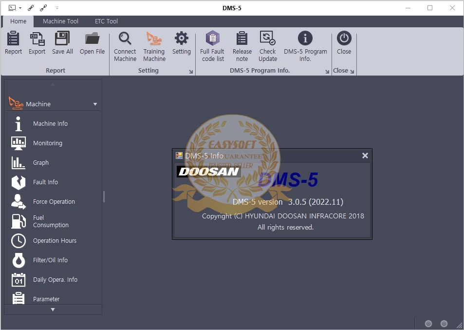Click sidebar scroll-up arrow at top
This screenshot has width=464, height=330.
click(53, 84)
